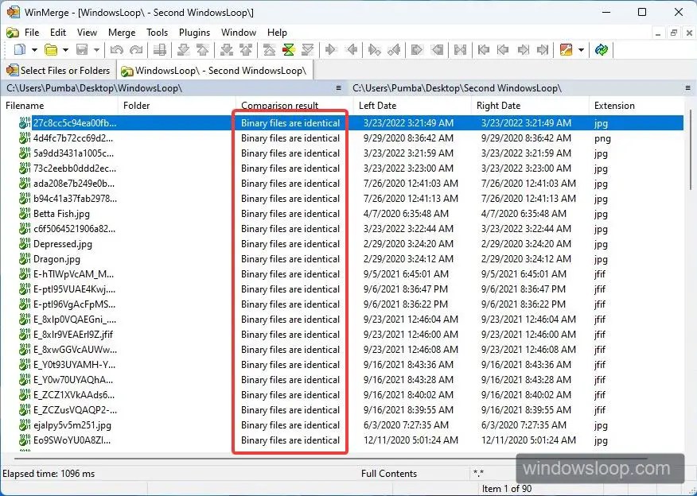Click the Save floppy disk icon
Image resolution: width=697 pixels, height=496 pixels.
[x=81, y=50]
